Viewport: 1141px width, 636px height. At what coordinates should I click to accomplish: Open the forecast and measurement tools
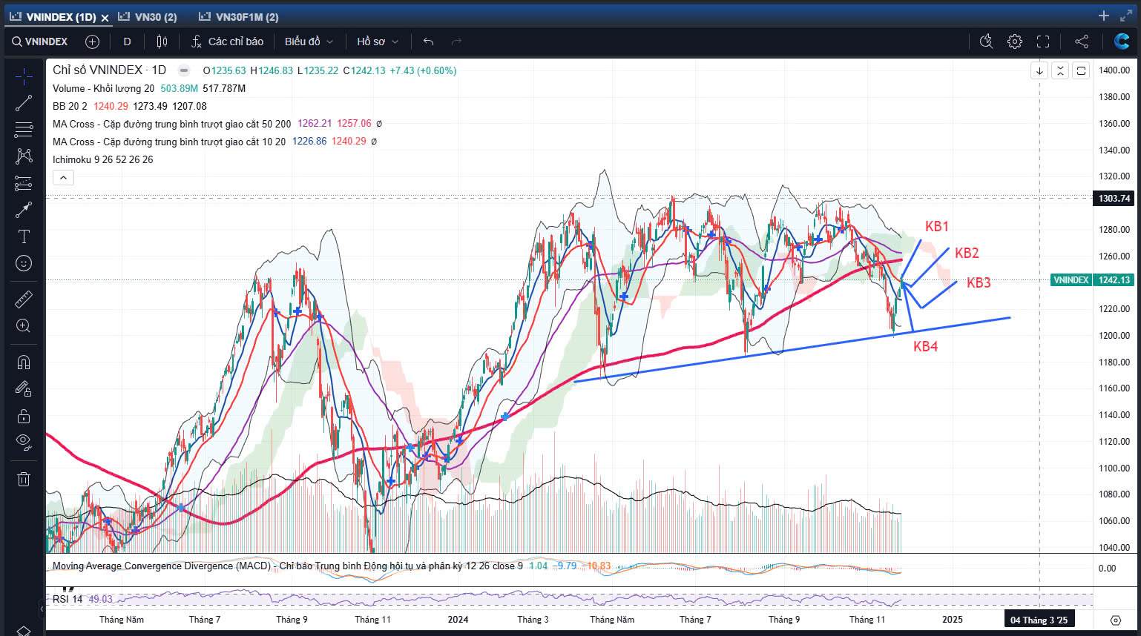click(x=24, y=183)
